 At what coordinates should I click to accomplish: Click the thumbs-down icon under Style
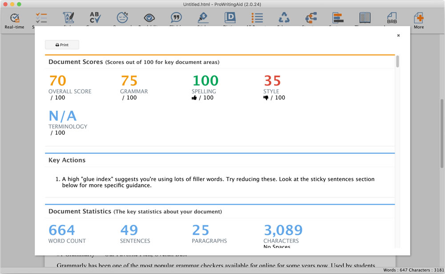click(266, 98)
